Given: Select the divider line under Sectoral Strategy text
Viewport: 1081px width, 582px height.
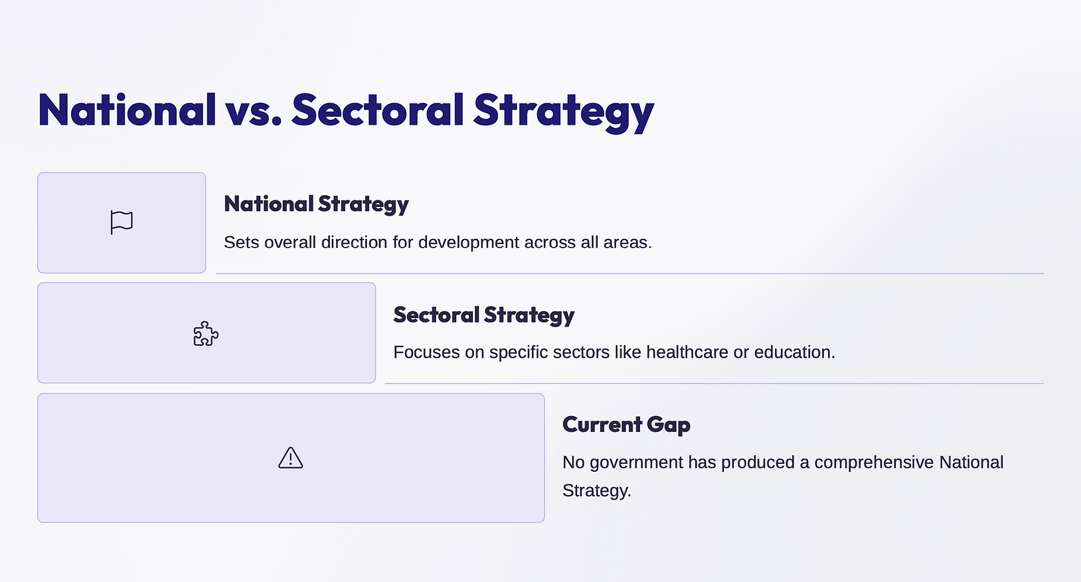Looking at the screenshot, I should coord(714,384).
